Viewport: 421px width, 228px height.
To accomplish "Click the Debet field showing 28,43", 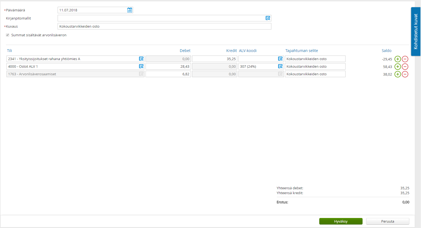I will pos(168,66).
